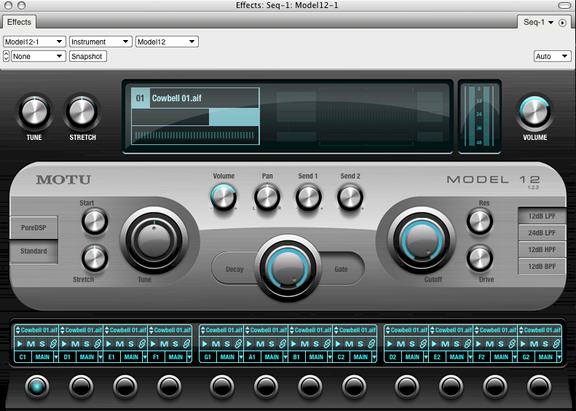Screen dimensions: 576x411
Task: Click the Pan knob
Action: [267, 197]
